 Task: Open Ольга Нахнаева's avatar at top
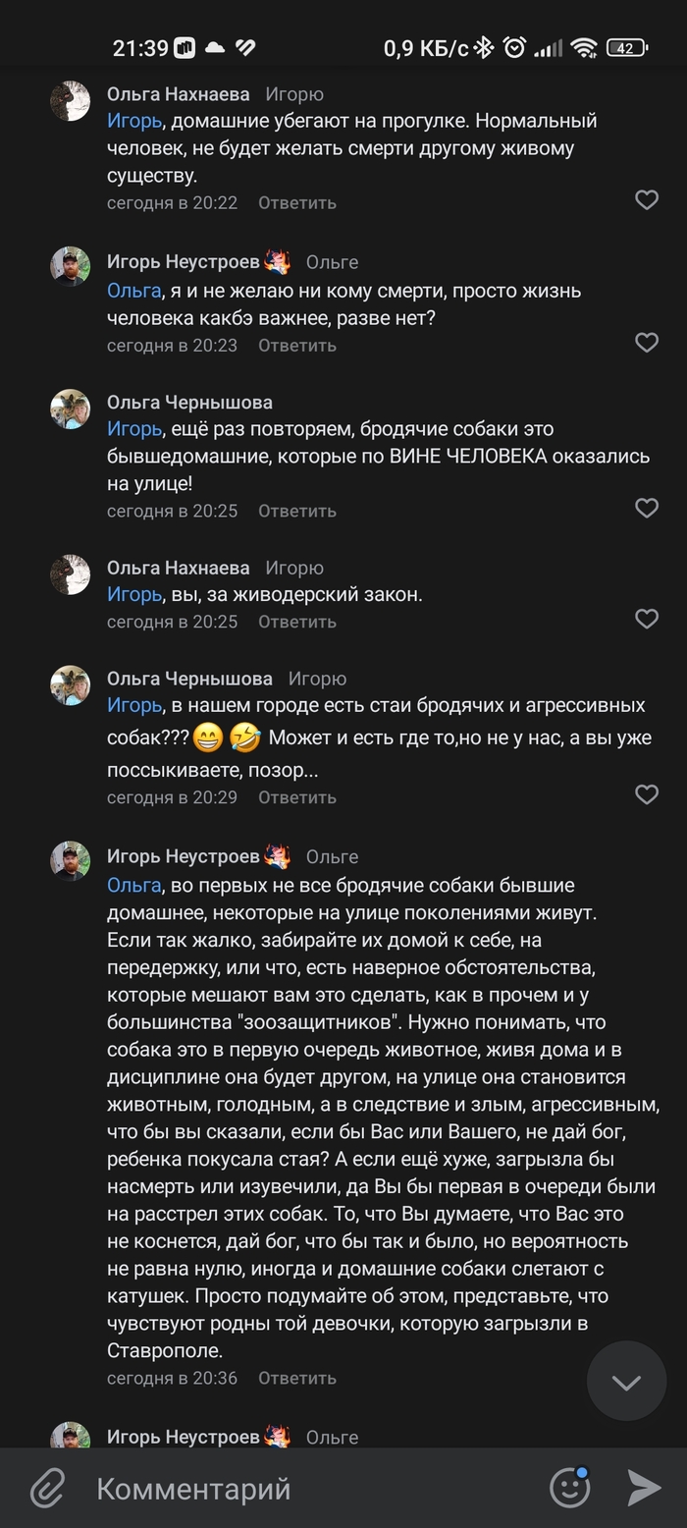(x=71, y=102)
